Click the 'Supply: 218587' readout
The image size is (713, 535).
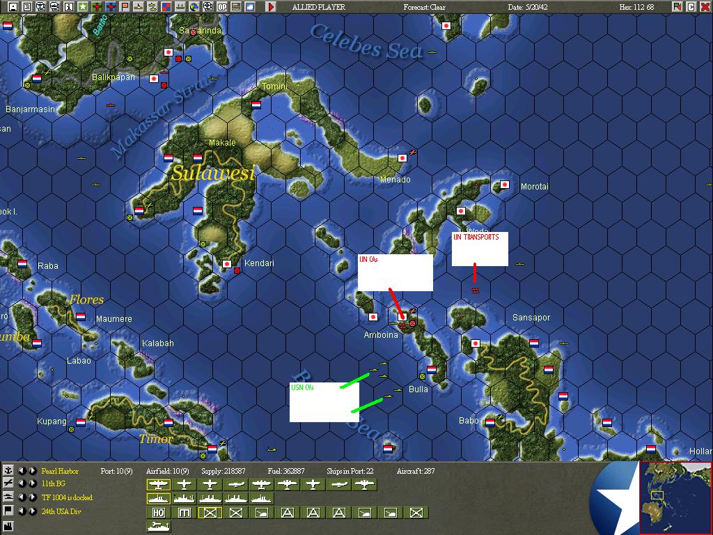(x=223, y=471)
